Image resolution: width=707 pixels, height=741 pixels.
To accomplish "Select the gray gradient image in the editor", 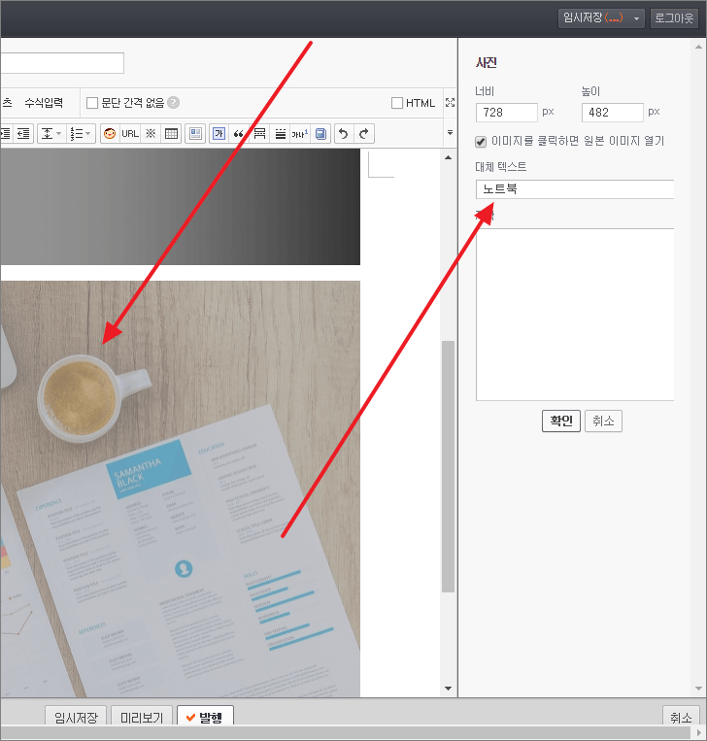I will click(x=180, y=207).
